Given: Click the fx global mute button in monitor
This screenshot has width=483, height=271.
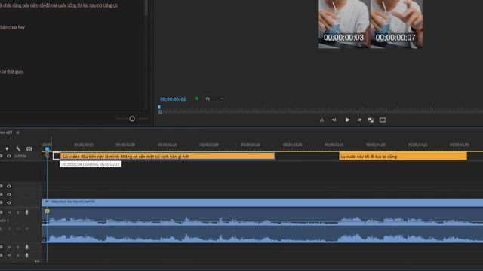Looking at the screenshot, I should [321, 120].
